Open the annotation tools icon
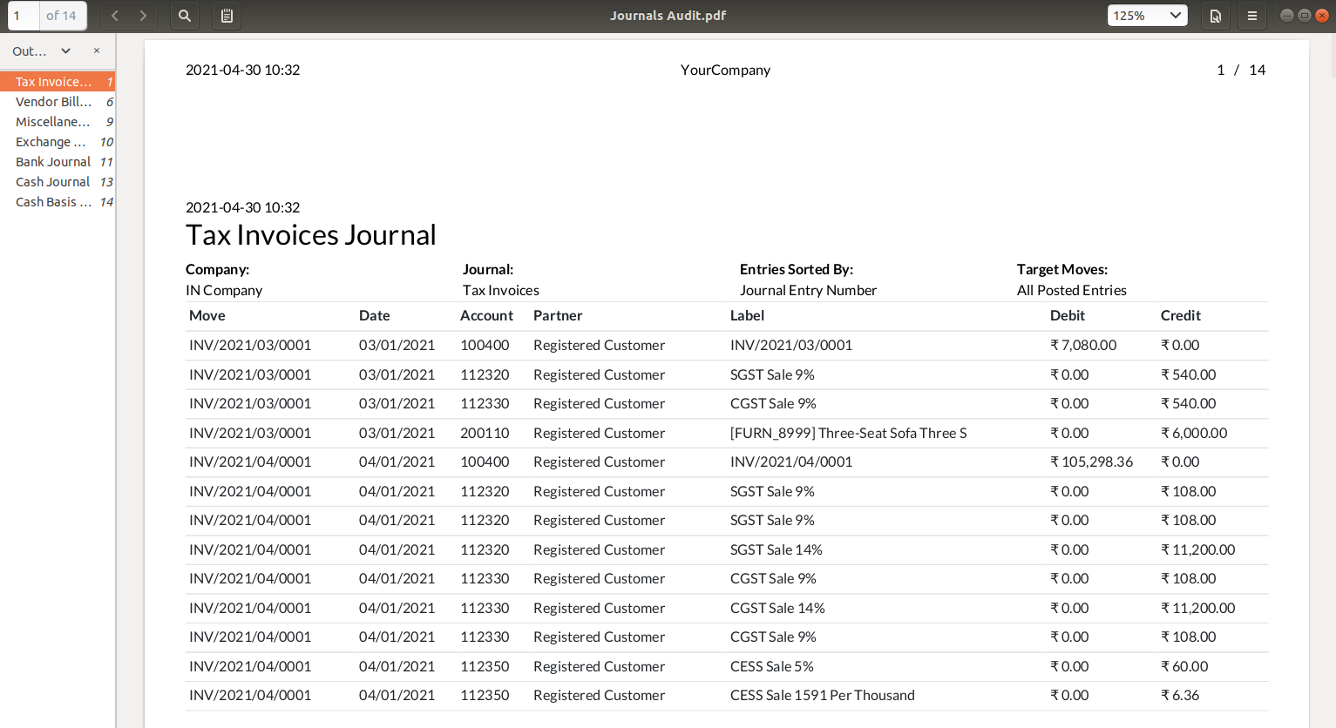Screen dimensions: 1336x728 pyautogui.click(x=1215, y=16)
